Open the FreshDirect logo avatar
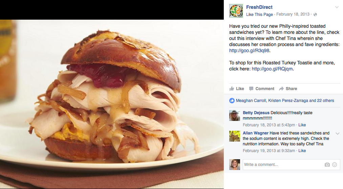Screen dimensions: 343x189 point(236,11)
